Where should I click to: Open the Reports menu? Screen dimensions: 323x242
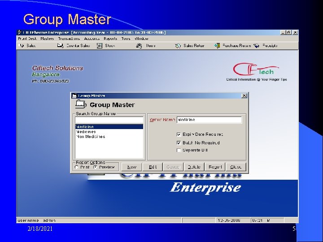coord(110,39)
